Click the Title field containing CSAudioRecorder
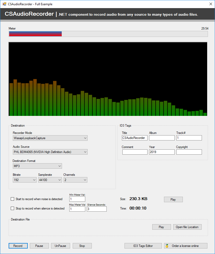This screenshot has width=215, height=254. pyautogui.click(x=134, y=138)
